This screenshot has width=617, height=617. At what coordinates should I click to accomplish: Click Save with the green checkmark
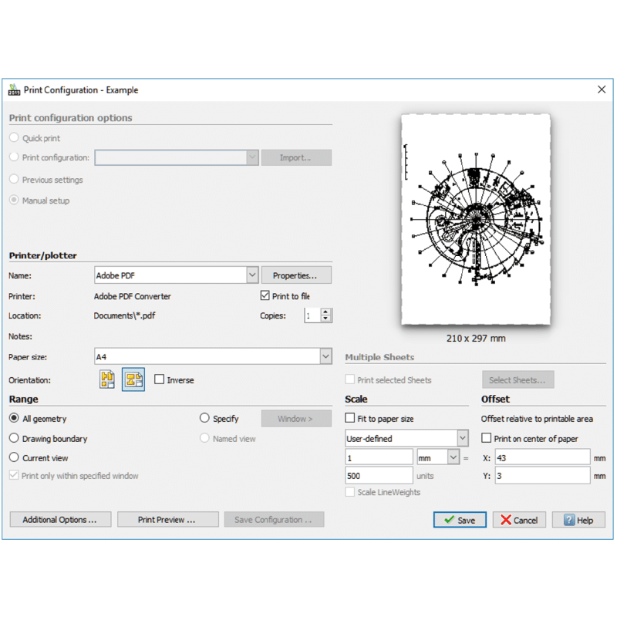click(460, 520)
